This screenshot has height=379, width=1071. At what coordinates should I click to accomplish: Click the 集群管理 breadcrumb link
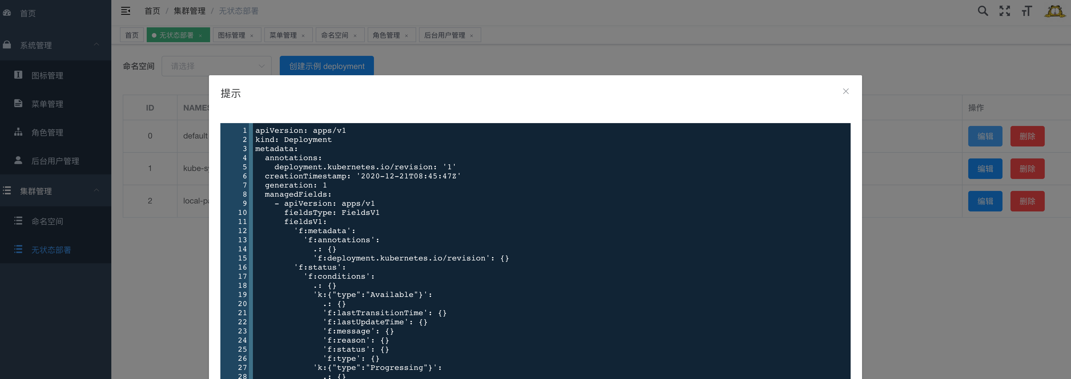pyautogui.click(x=189, y=11)
